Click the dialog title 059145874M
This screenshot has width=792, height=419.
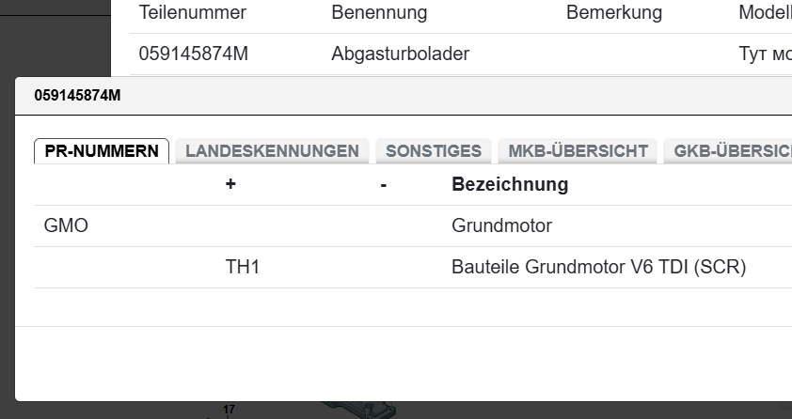tap(77, 96)
